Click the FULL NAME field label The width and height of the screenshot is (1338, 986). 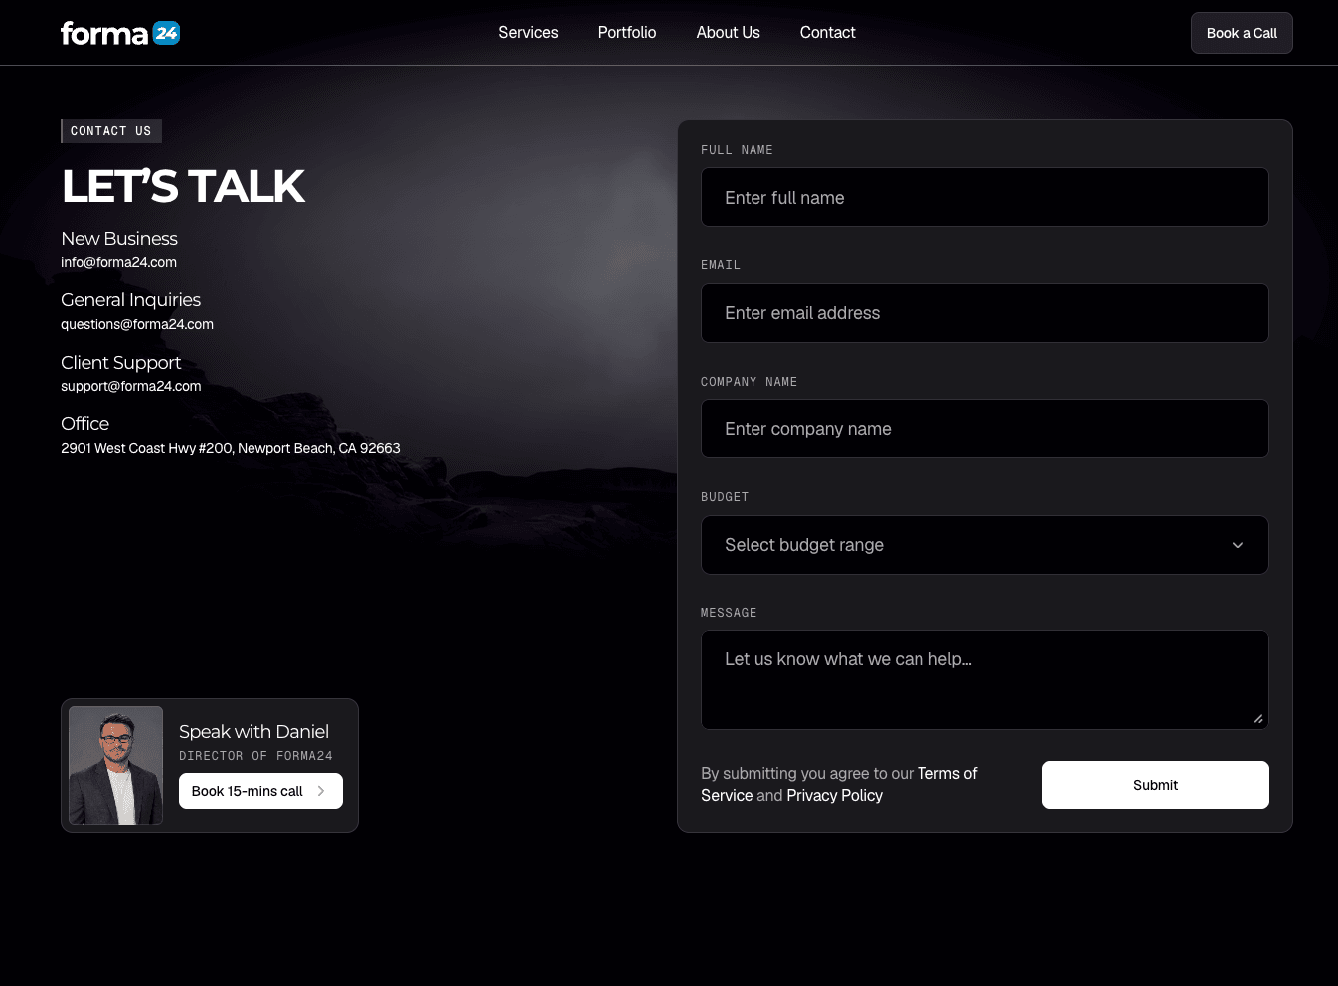pos(737,150)
